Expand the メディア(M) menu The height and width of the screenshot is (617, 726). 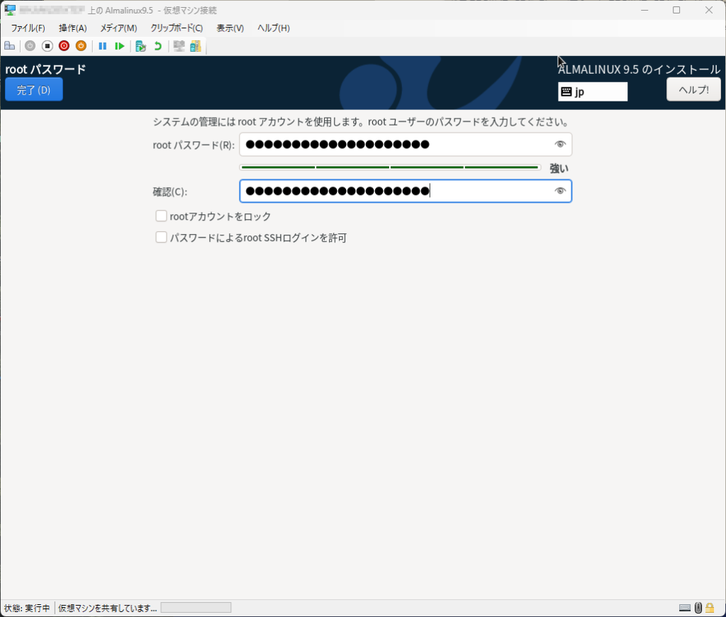pos(118,28)
